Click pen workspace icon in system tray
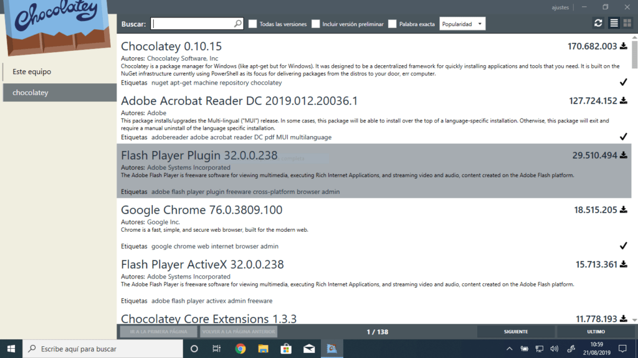 tap(571, 349)
